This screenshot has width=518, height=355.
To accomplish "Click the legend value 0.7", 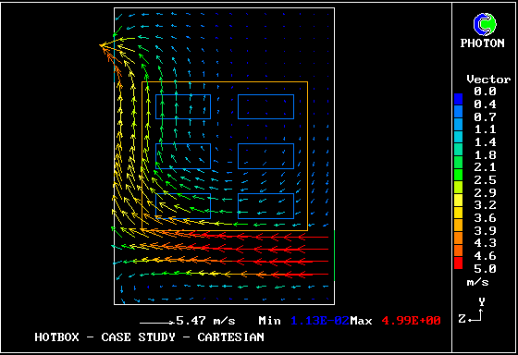I will (x=485, y=116).
